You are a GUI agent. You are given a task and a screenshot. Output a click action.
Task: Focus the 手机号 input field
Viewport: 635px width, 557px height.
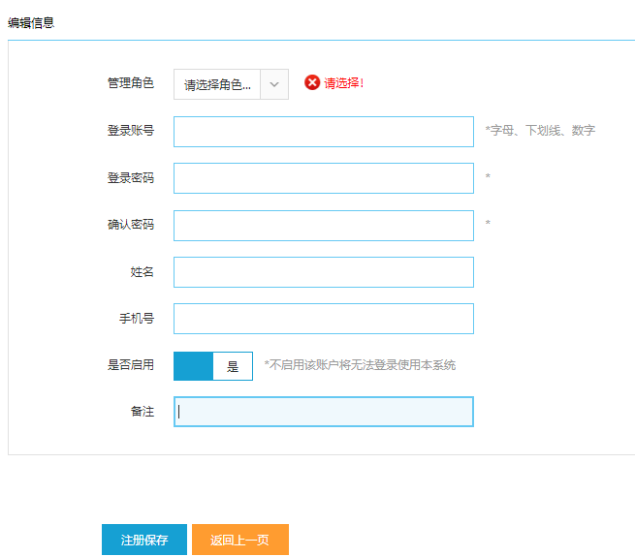324,319
